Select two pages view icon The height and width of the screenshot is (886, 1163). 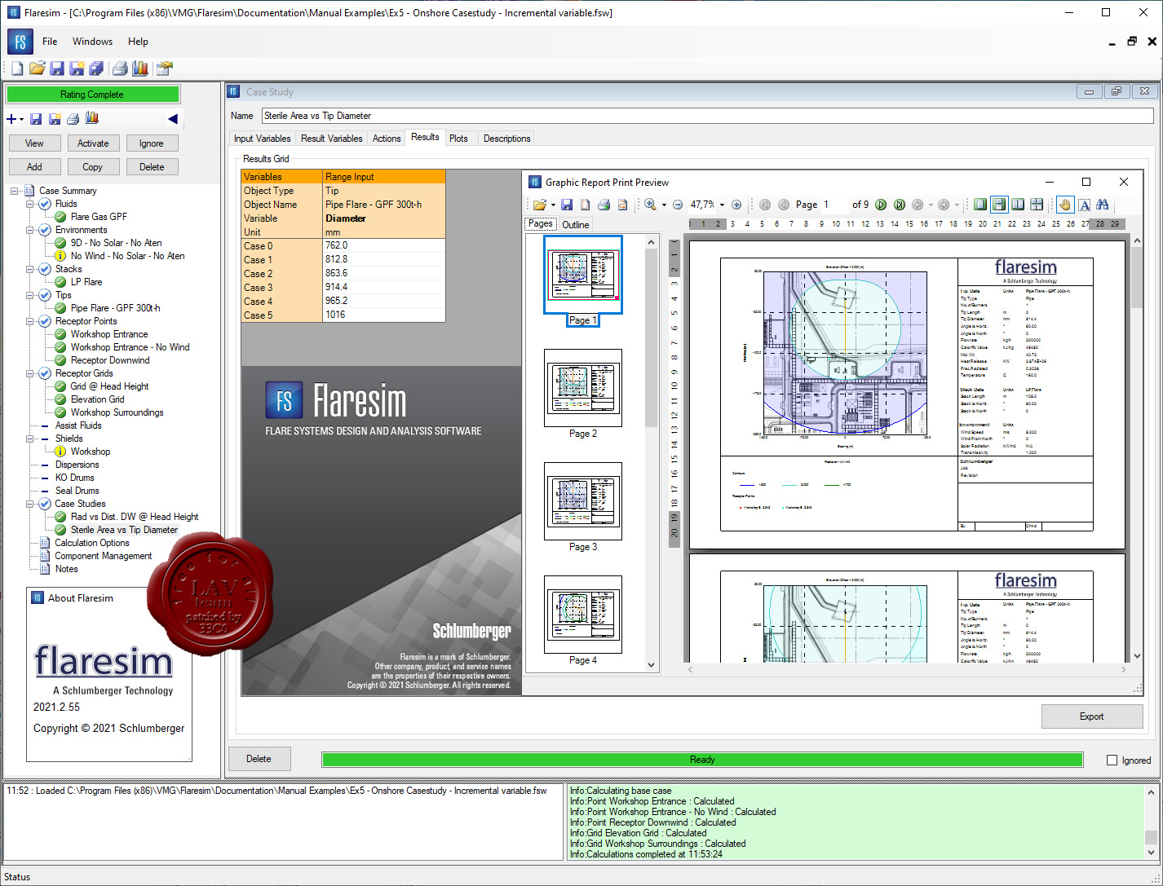pyautogui.click(x=1018, y=205)
